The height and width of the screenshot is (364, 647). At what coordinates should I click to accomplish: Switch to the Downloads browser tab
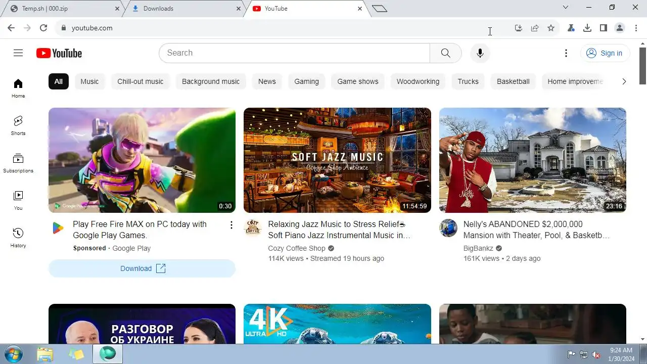[183, 9]
